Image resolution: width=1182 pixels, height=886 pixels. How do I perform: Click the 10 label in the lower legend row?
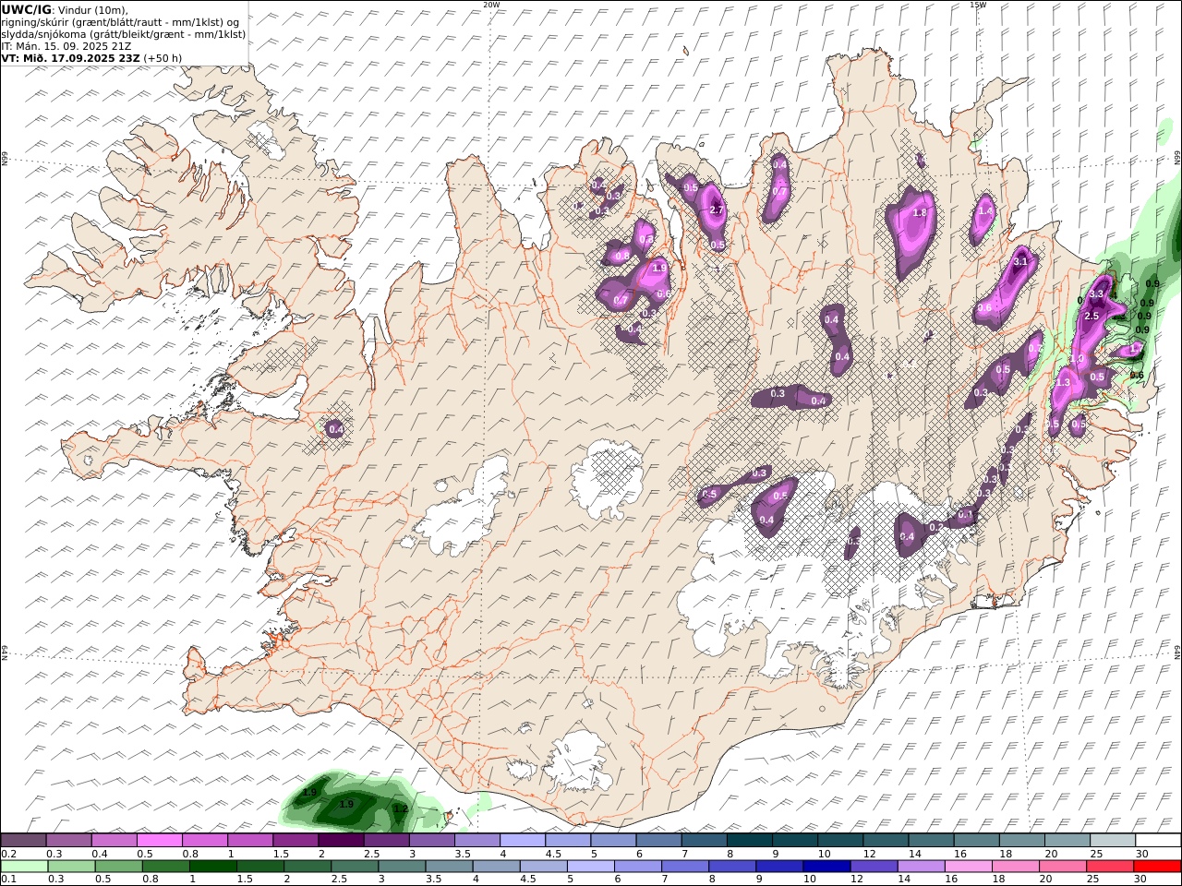coord(810,879)
